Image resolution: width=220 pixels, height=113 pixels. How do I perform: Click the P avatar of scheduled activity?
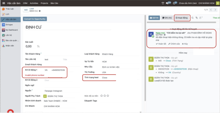151,34
